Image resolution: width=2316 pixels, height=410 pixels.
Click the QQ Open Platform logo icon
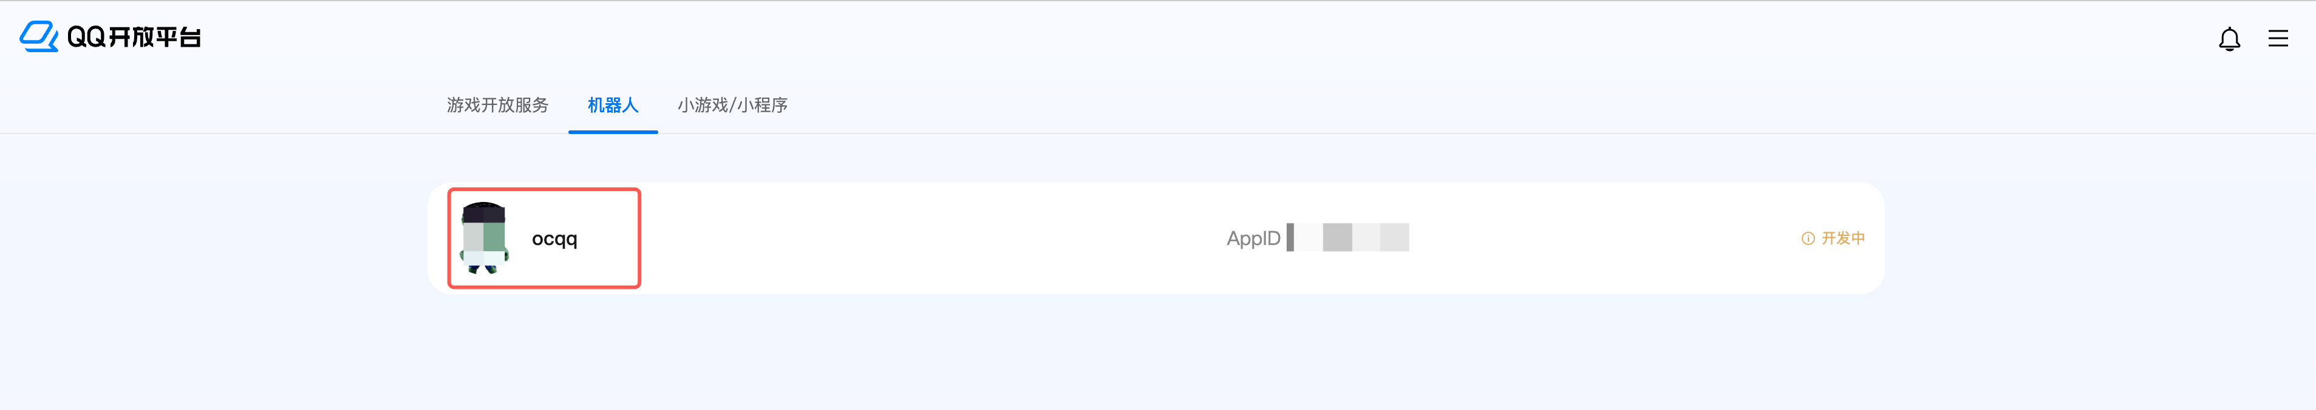coord(39,37)
